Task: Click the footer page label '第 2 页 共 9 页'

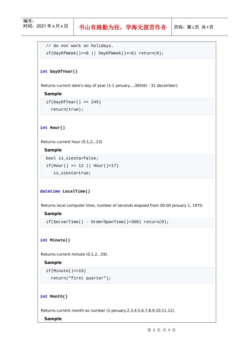Action: pos(161,330)
